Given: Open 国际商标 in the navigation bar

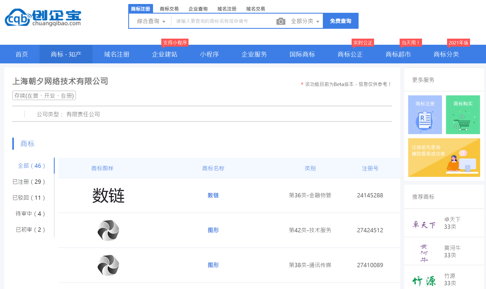Looking at the screenshot, I should tap(302, 54).
